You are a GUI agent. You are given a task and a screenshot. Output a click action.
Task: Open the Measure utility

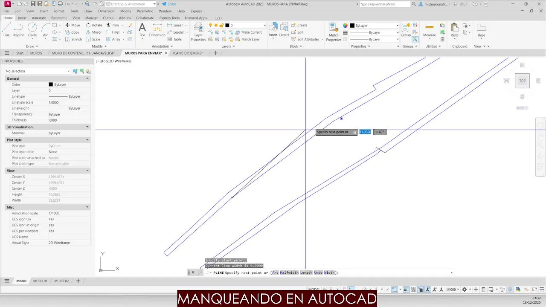pyautogui.click(x=430, y=30)
